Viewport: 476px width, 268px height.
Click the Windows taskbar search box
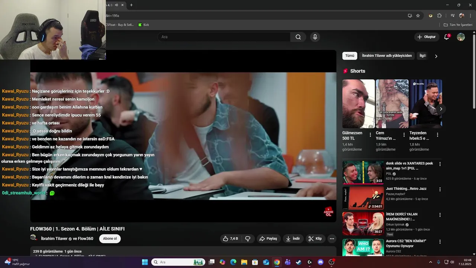coord(178,262)
